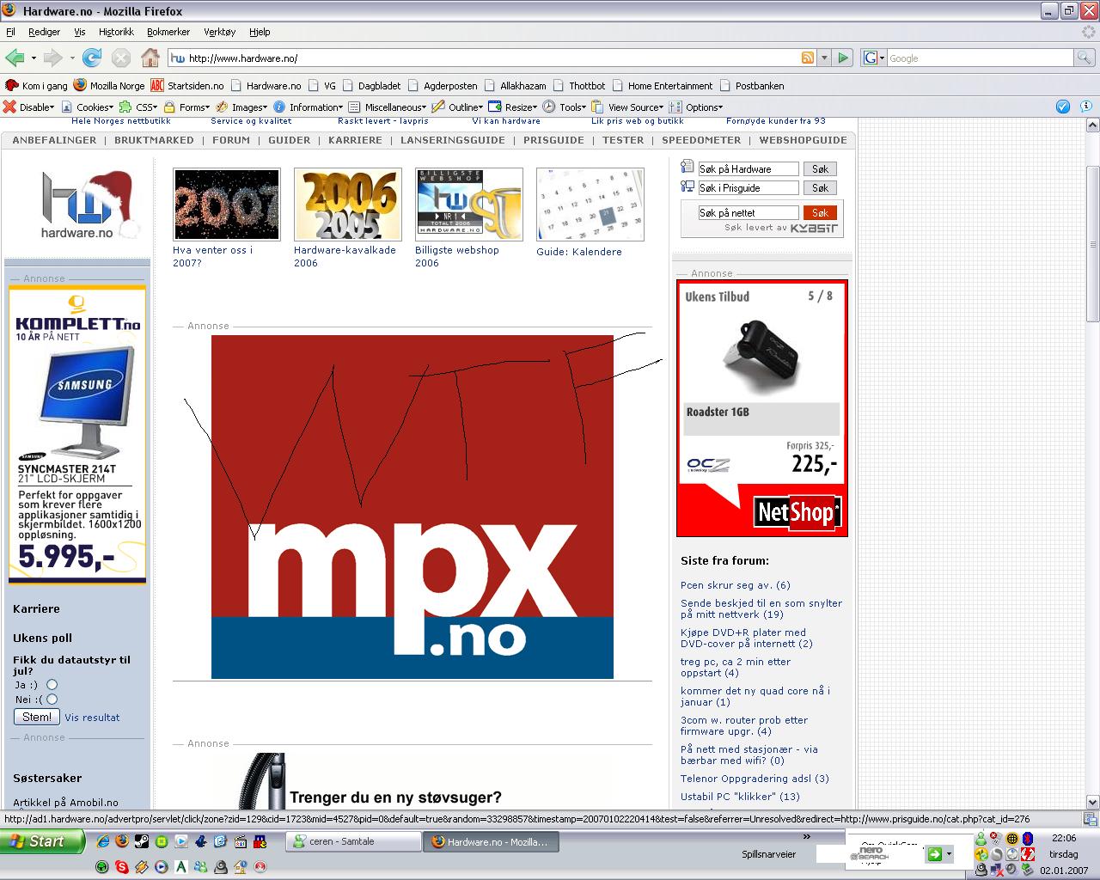Open the 'Guide: Kalendere' calendar thumbnail
This screenshot has height=880, width=1100.
pos(590,205)
